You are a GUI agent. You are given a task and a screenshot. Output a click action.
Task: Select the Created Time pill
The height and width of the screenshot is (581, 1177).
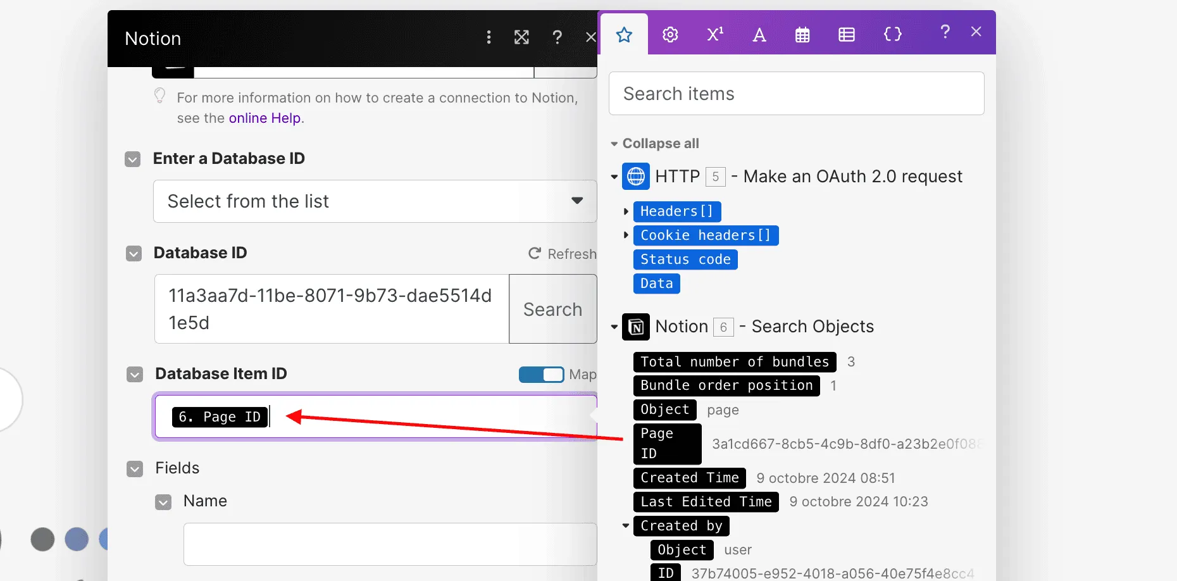pos(689,478)
